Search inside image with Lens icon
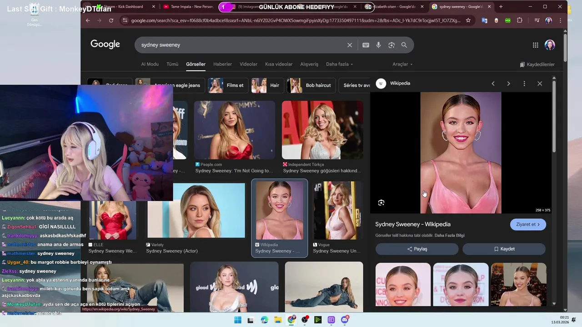 381,203
